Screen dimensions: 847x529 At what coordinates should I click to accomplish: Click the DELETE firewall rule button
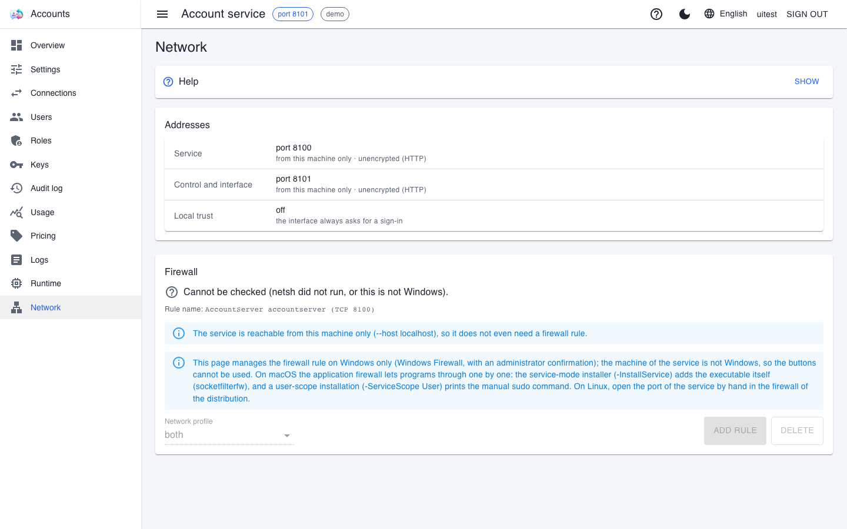(x=797, y=431)
